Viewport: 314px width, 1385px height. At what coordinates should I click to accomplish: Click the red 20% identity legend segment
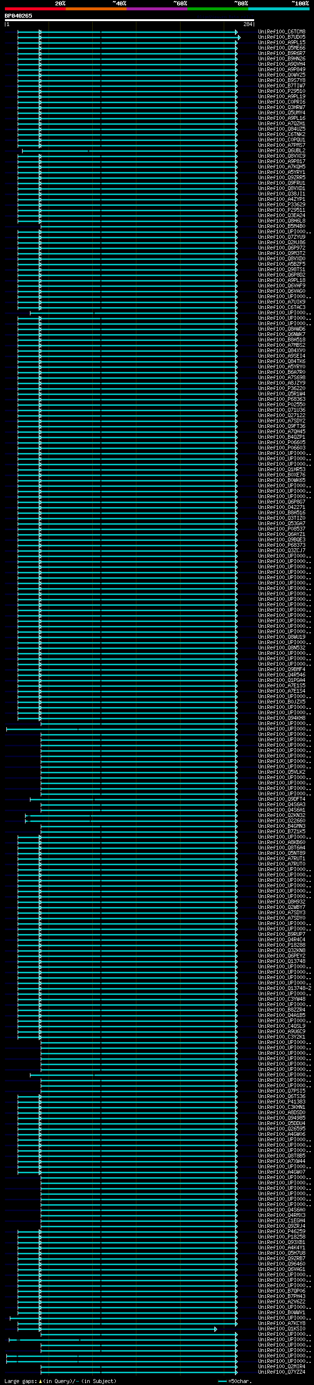point(35,9)
